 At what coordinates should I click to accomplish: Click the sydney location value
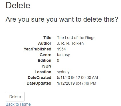click(63, 72)
